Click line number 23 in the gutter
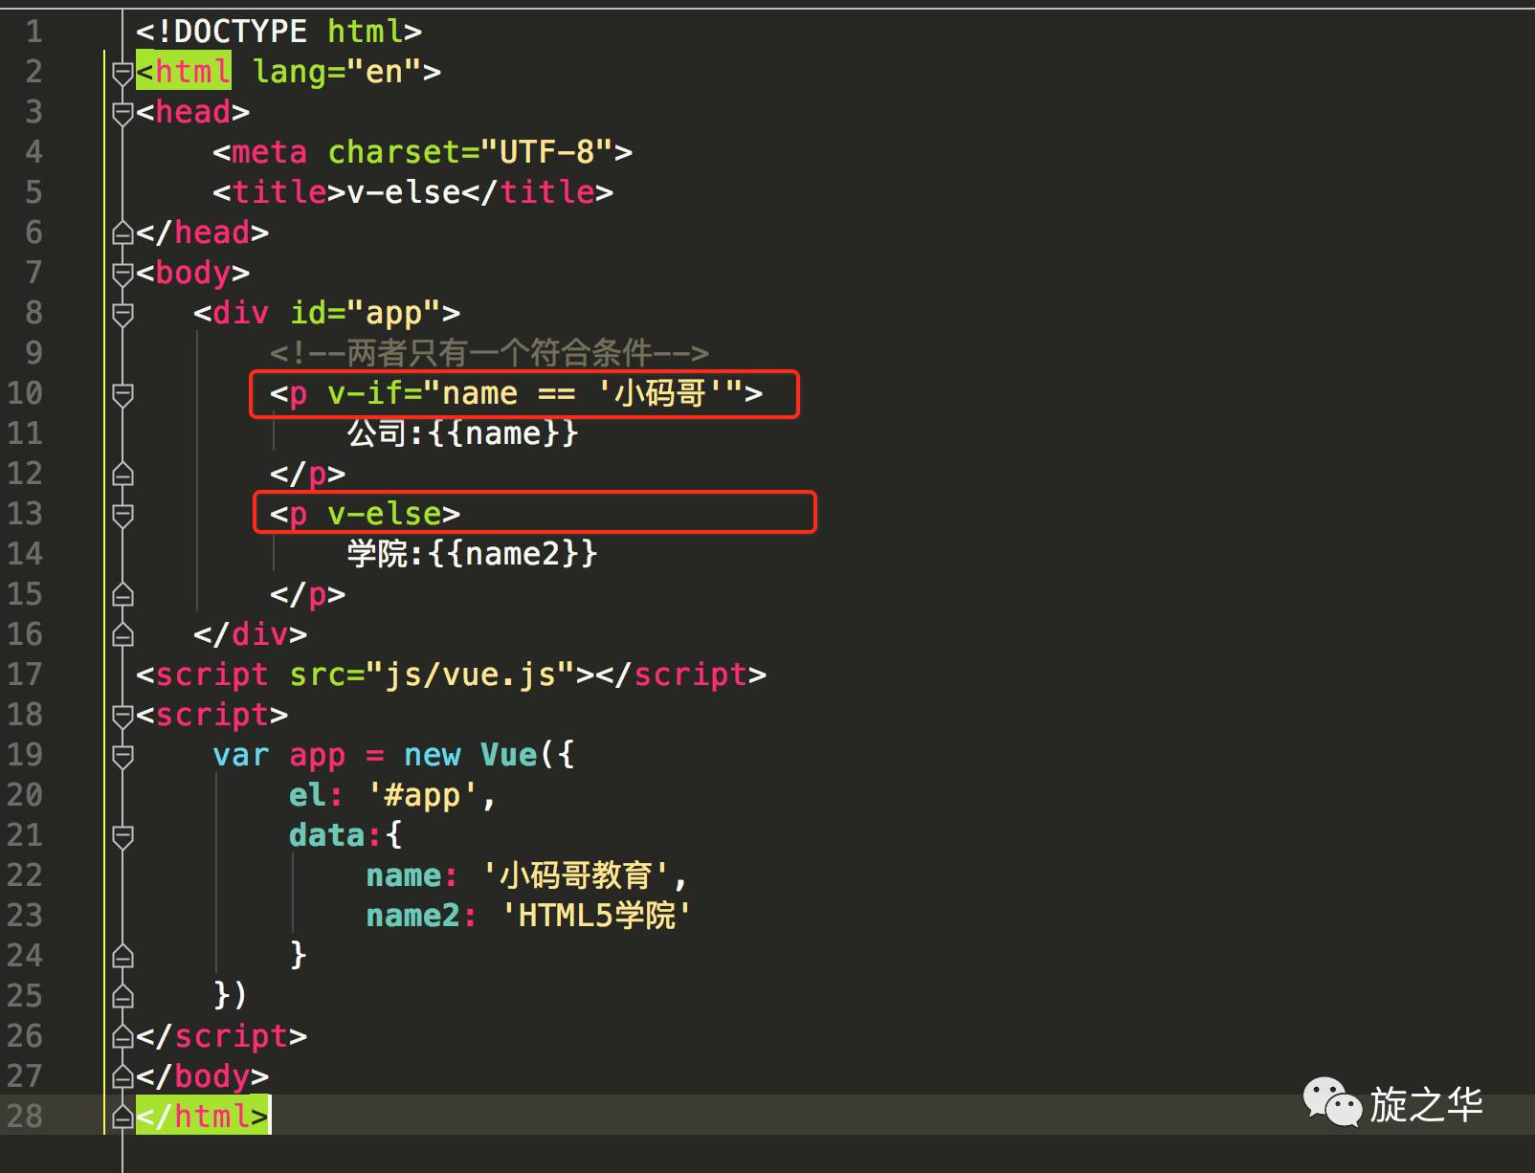The width and height of the screenshot is (1535, 1173). pyautogui.click(x=25, y=916)
